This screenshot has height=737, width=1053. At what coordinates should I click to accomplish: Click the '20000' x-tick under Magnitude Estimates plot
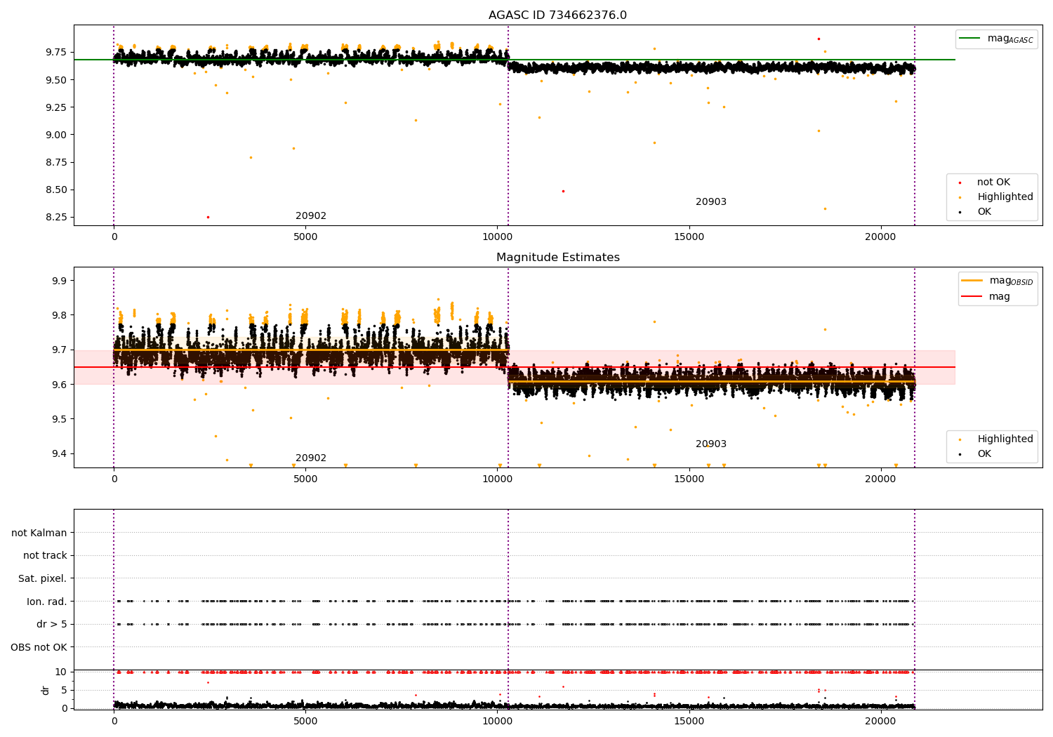pyautogui.click(x=880, y=479)
